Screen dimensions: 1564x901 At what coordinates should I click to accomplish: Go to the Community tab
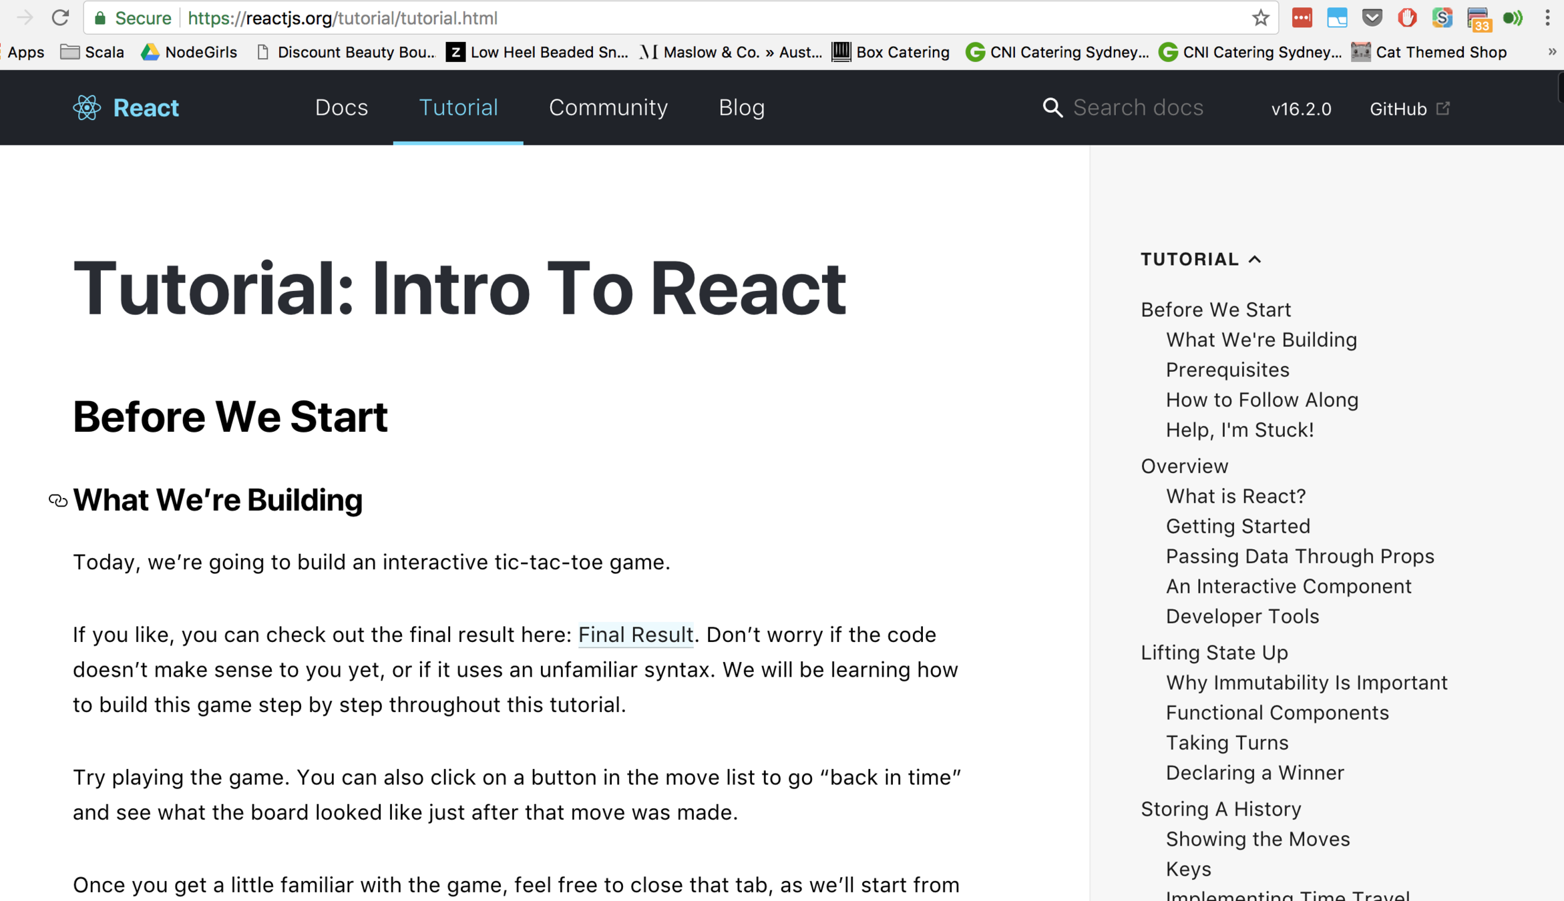[608, 108]
